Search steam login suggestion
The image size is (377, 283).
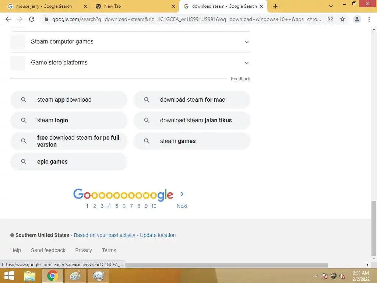coord(69,120)
